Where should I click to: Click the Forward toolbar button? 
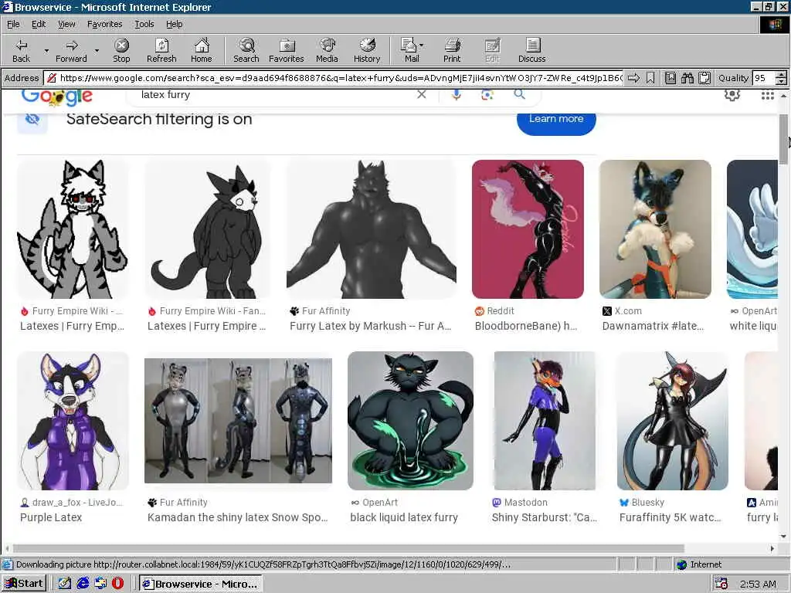point(71,50)
